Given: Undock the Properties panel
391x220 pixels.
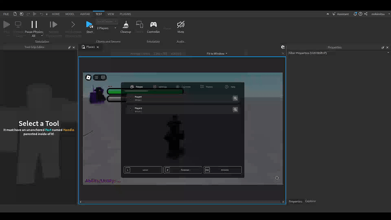Looking at the screenshot, I should tap(383, 47).
